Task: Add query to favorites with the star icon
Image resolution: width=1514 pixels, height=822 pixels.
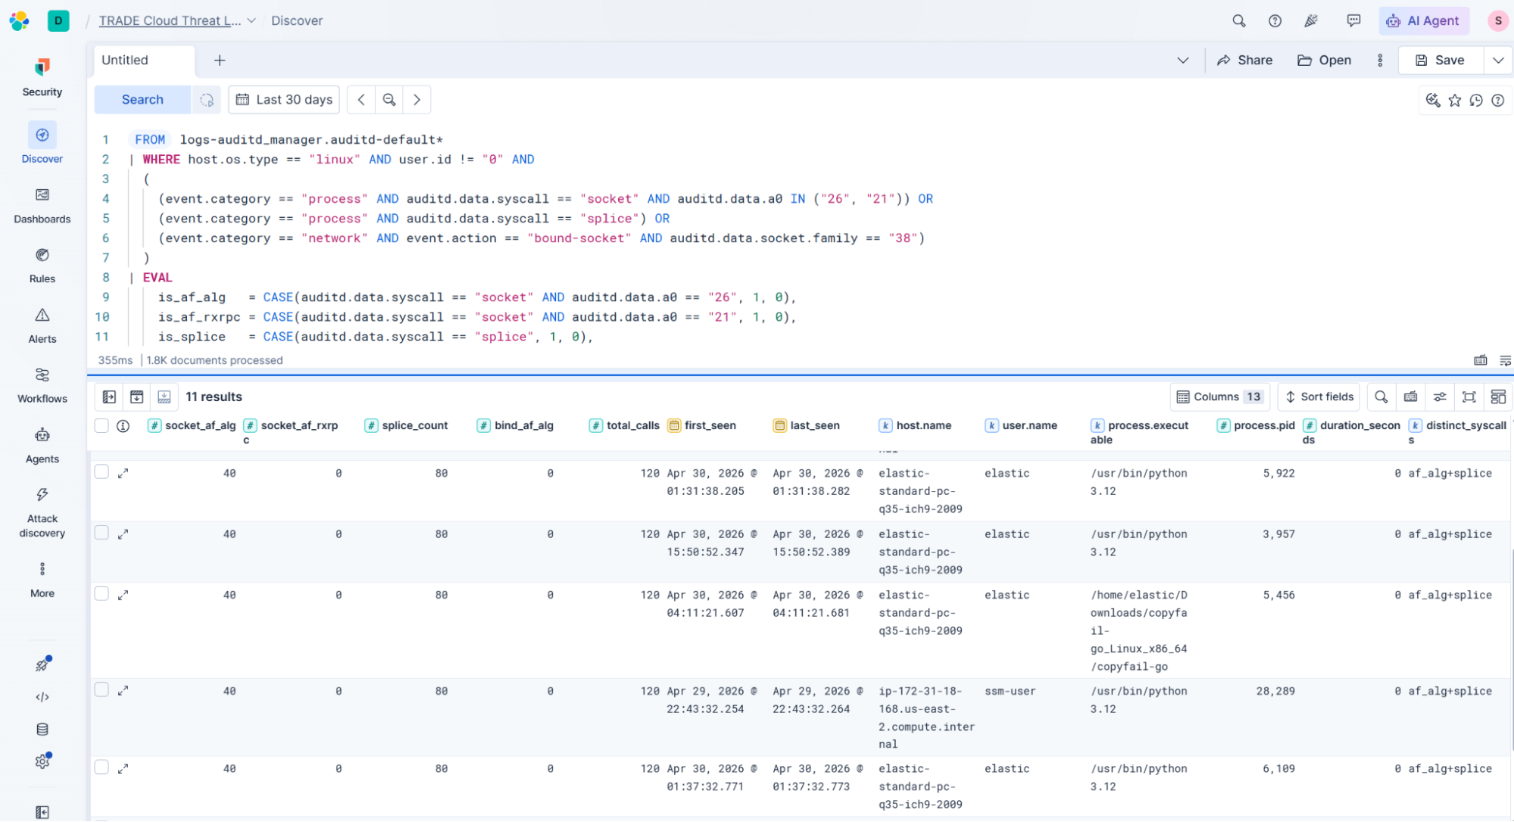Action: [x=1454, y=100]
